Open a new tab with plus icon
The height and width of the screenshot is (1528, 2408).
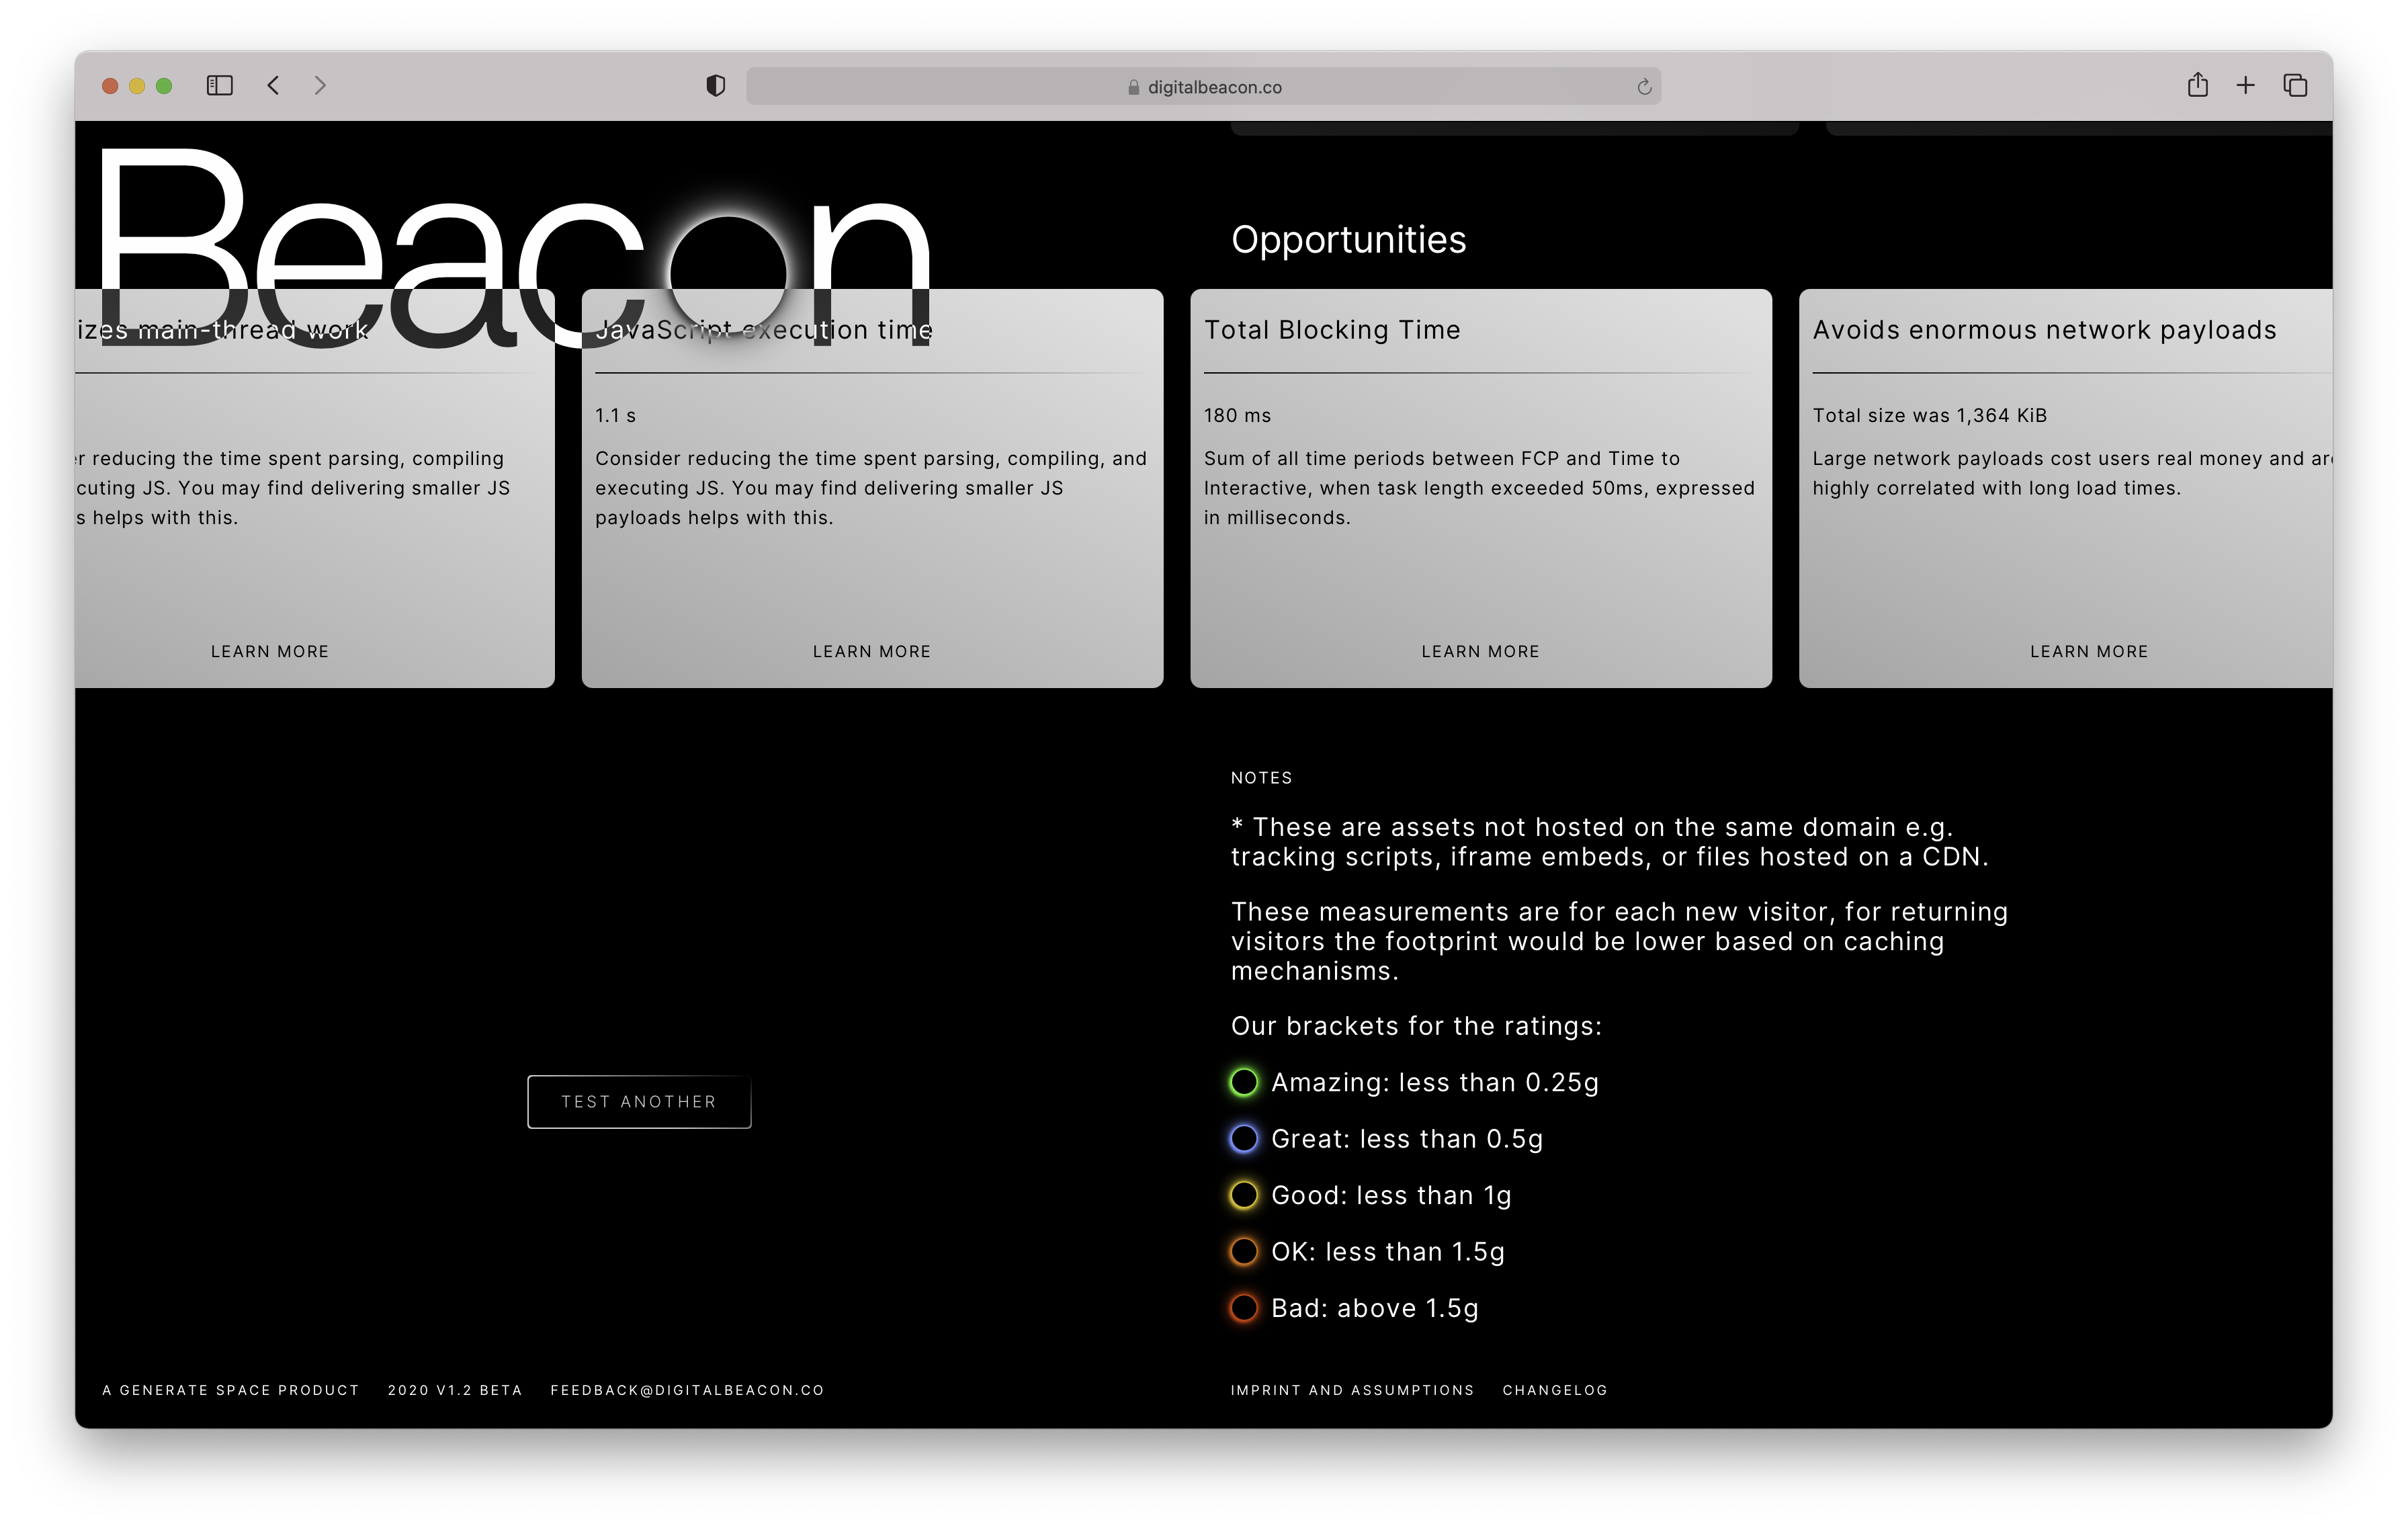click(x=2245, y=86)
